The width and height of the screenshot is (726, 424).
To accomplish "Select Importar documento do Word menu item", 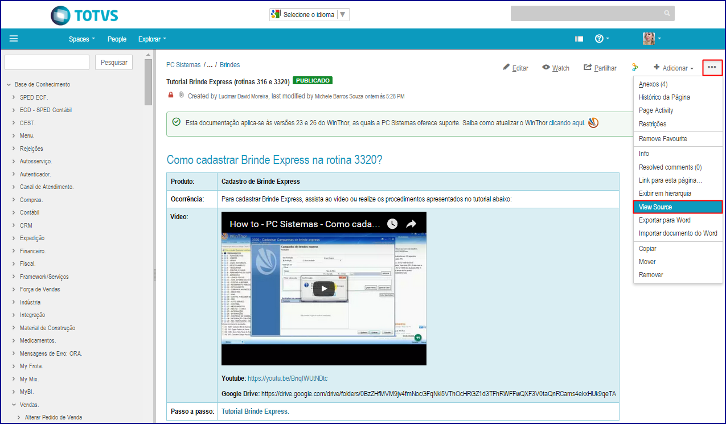I will click(678, 233).
